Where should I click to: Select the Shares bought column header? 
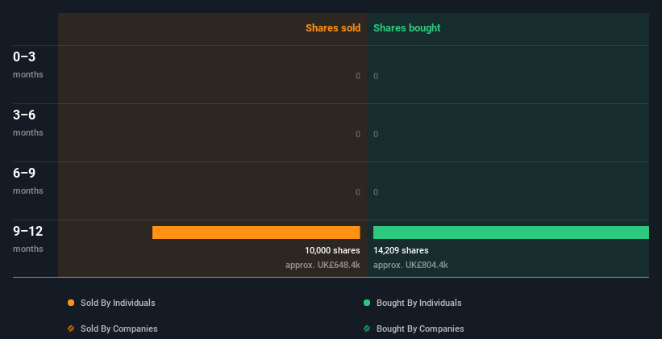[406, 28]
